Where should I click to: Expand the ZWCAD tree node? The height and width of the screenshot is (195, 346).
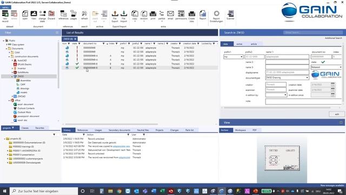point(12,96)
